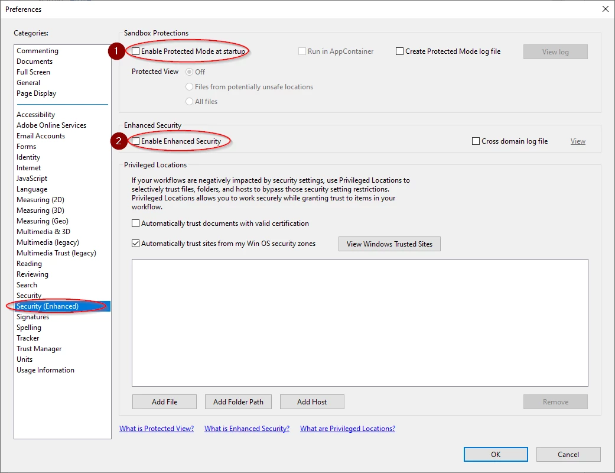The width and height of the screenshot is (615, 473).
Task: Open the Measuring (2D) category
Action: (x=40, y=200)
